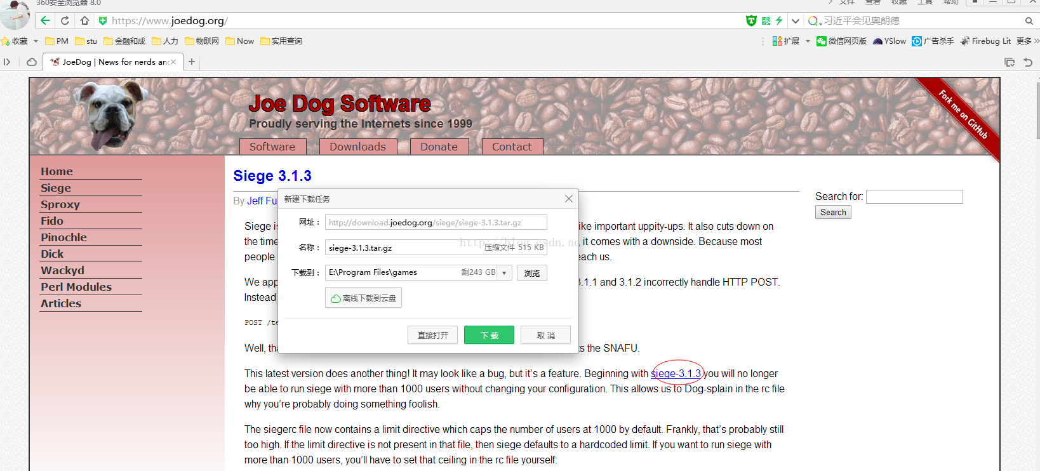Click the 取消 cancel button
The image size is (1040, 471).
[x=545, y=335]
